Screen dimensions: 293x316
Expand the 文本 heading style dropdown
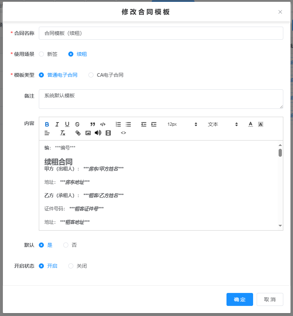click(x=223, y=124)
